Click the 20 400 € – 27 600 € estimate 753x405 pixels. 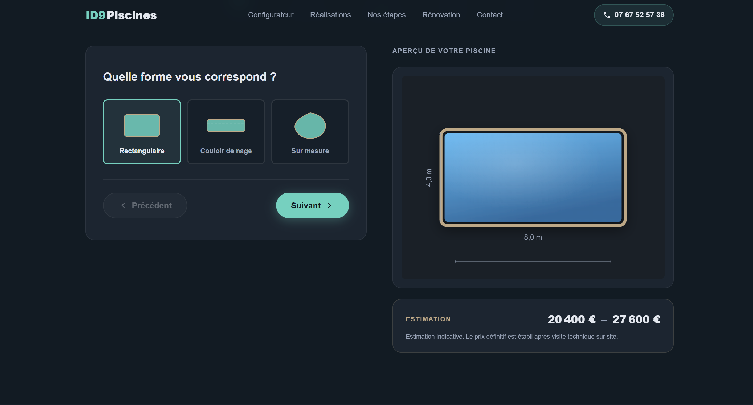coord(604,319)
